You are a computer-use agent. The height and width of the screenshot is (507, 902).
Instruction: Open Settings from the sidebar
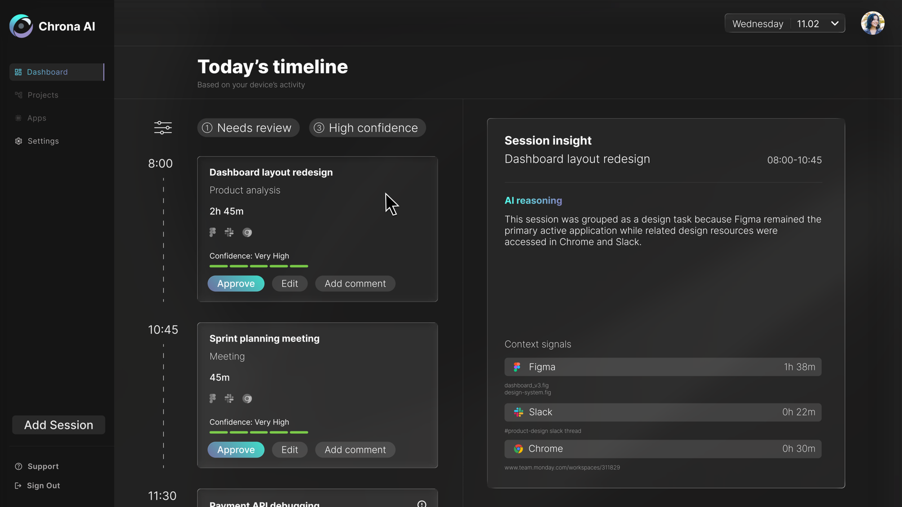(43, 141)
